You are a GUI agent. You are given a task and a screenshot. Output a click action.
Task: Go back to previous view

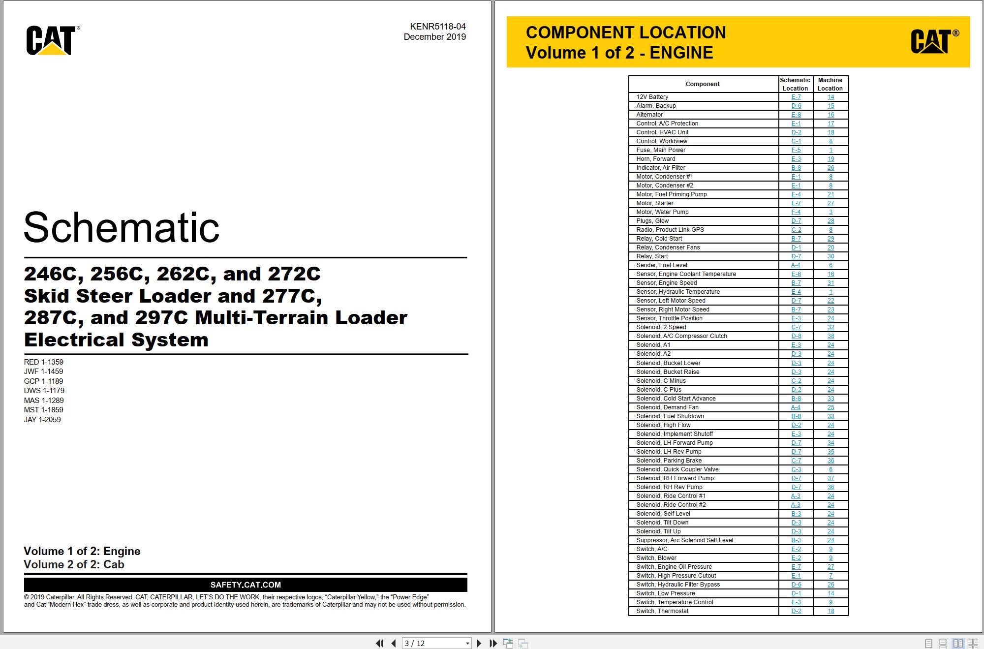point(508,643)
